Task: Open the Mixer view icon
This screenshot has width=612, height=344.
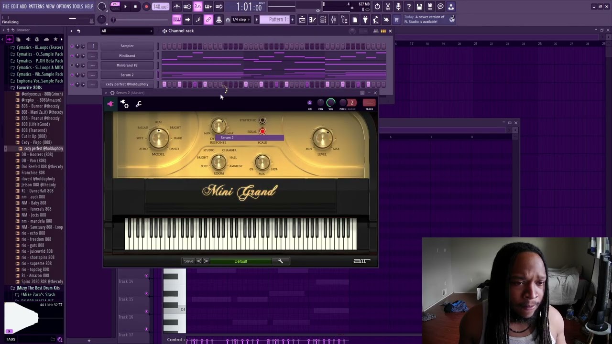Action: [x=334, y=20]
